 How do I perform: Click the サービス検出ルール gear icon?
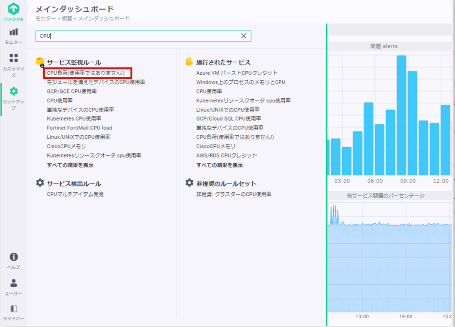point(40,183)
